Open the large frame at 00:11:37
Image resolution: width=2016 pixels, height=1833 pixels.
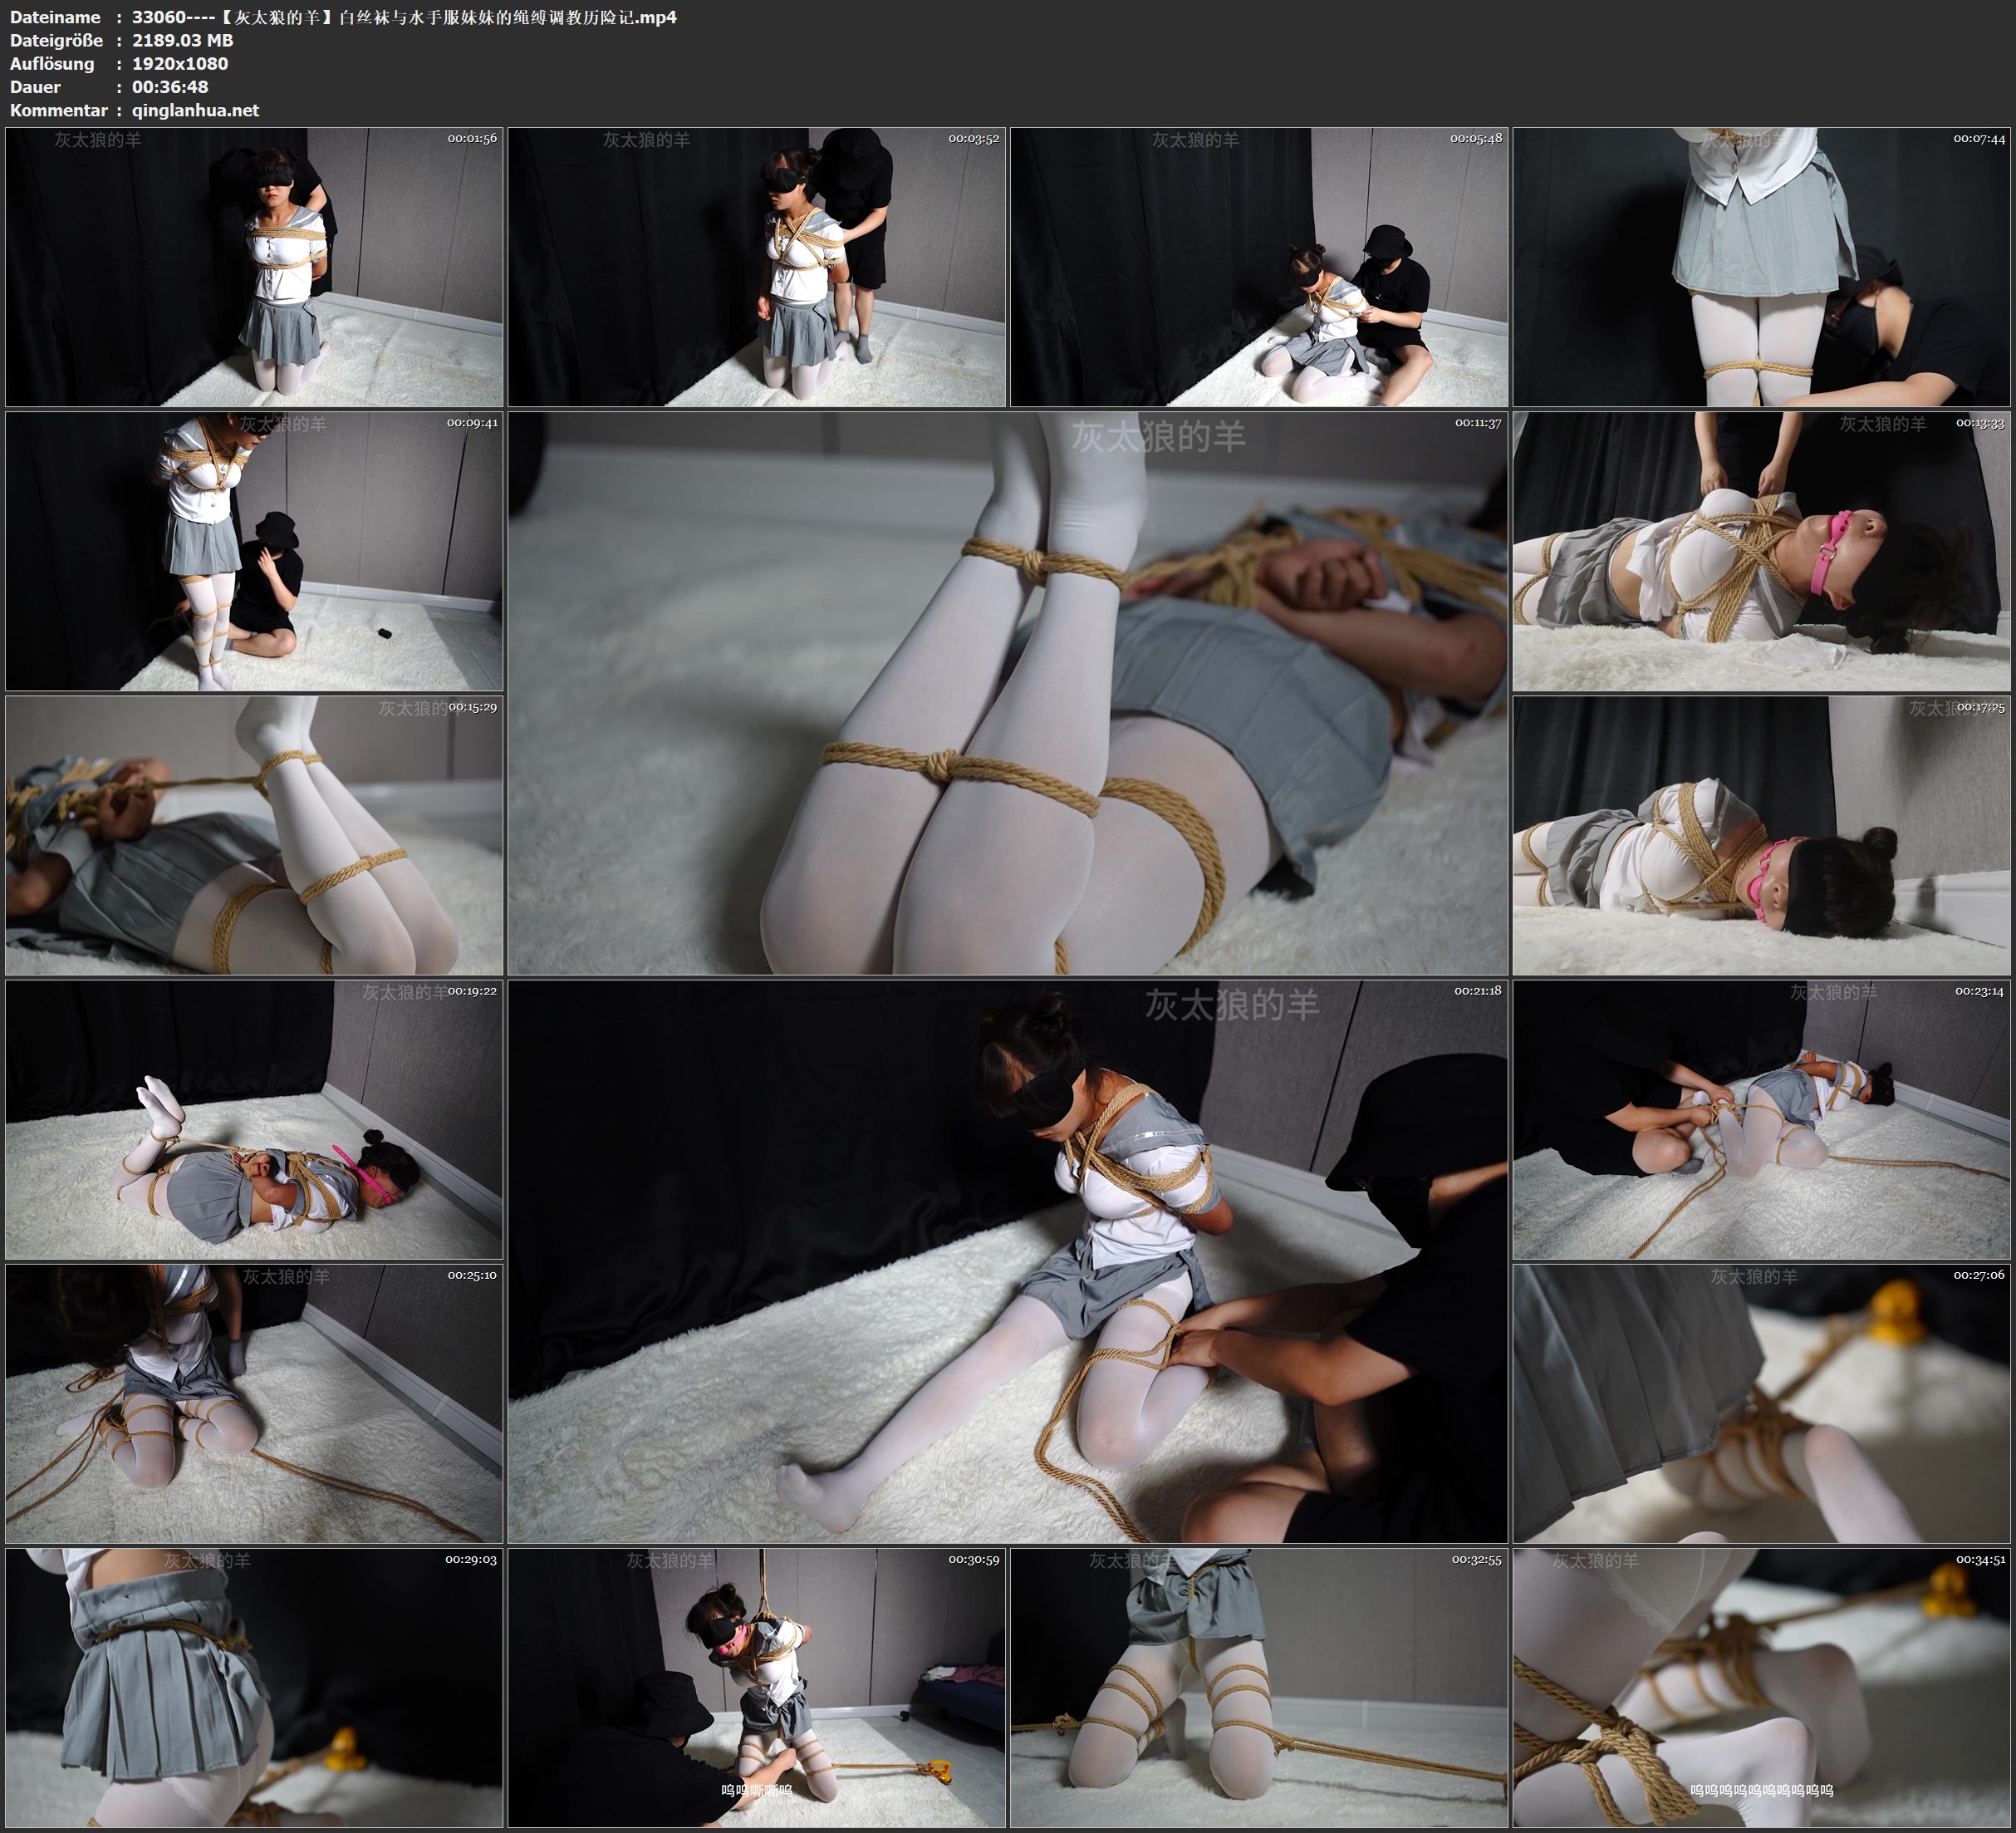click(1008, 693)
